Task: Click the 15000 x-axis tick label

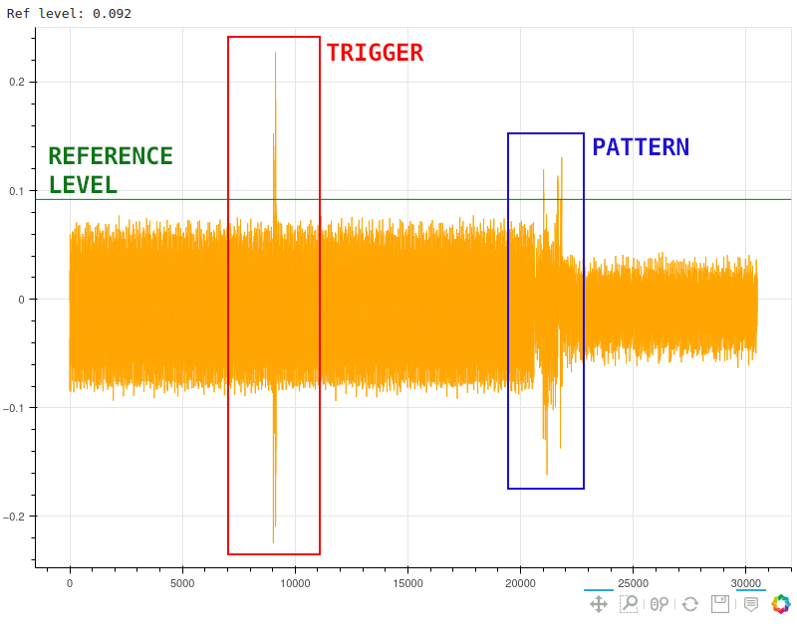Action: tap(407, 583)
